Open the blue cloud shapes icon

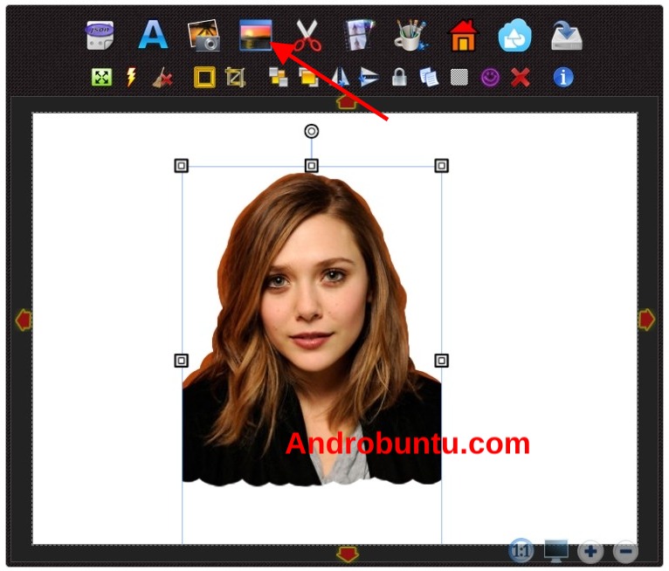click(x=515, y=36)
